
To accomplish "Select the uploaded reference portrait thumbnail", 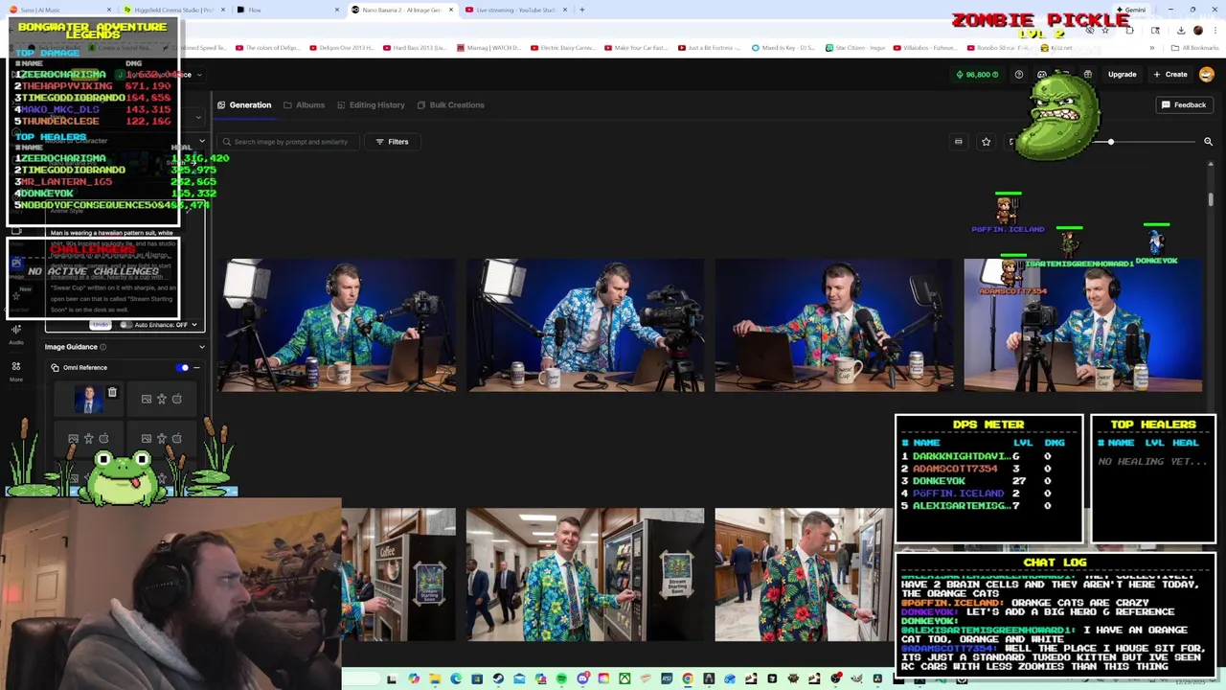I will click(89, 400).
